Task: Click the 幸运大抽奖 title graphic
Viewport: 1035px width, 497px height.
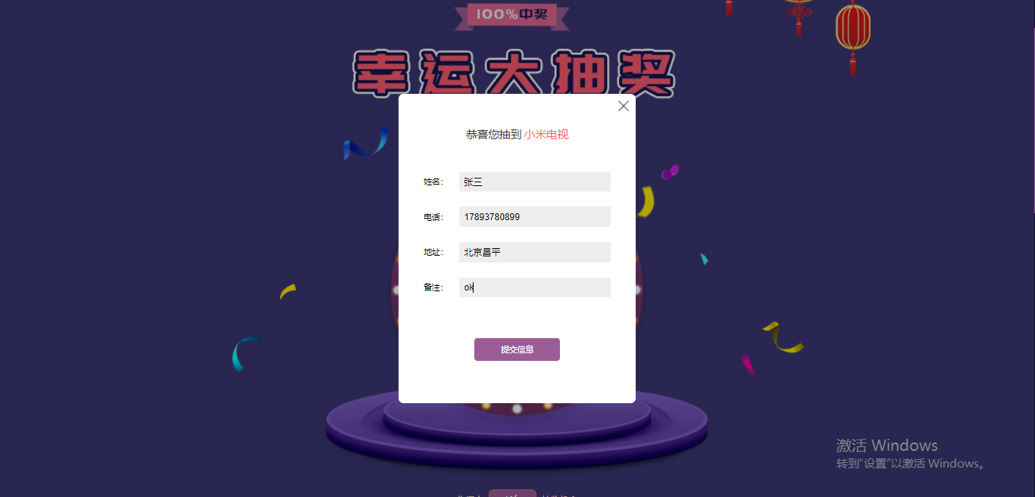Action: coord(514,73)
